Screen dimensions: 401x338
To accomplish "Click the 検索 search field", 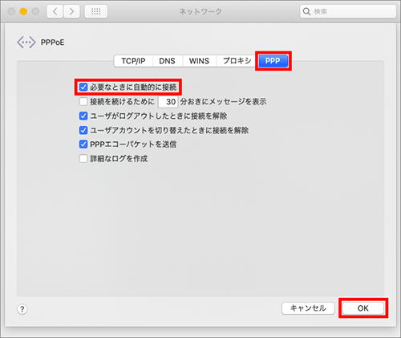I will (x=348, y=11).
